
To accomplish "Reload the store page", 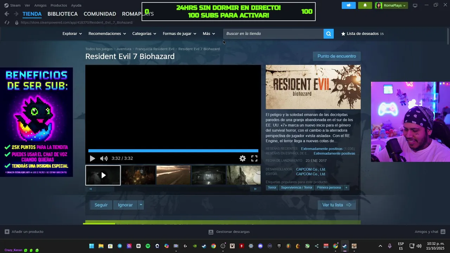I will click(7, 22).
